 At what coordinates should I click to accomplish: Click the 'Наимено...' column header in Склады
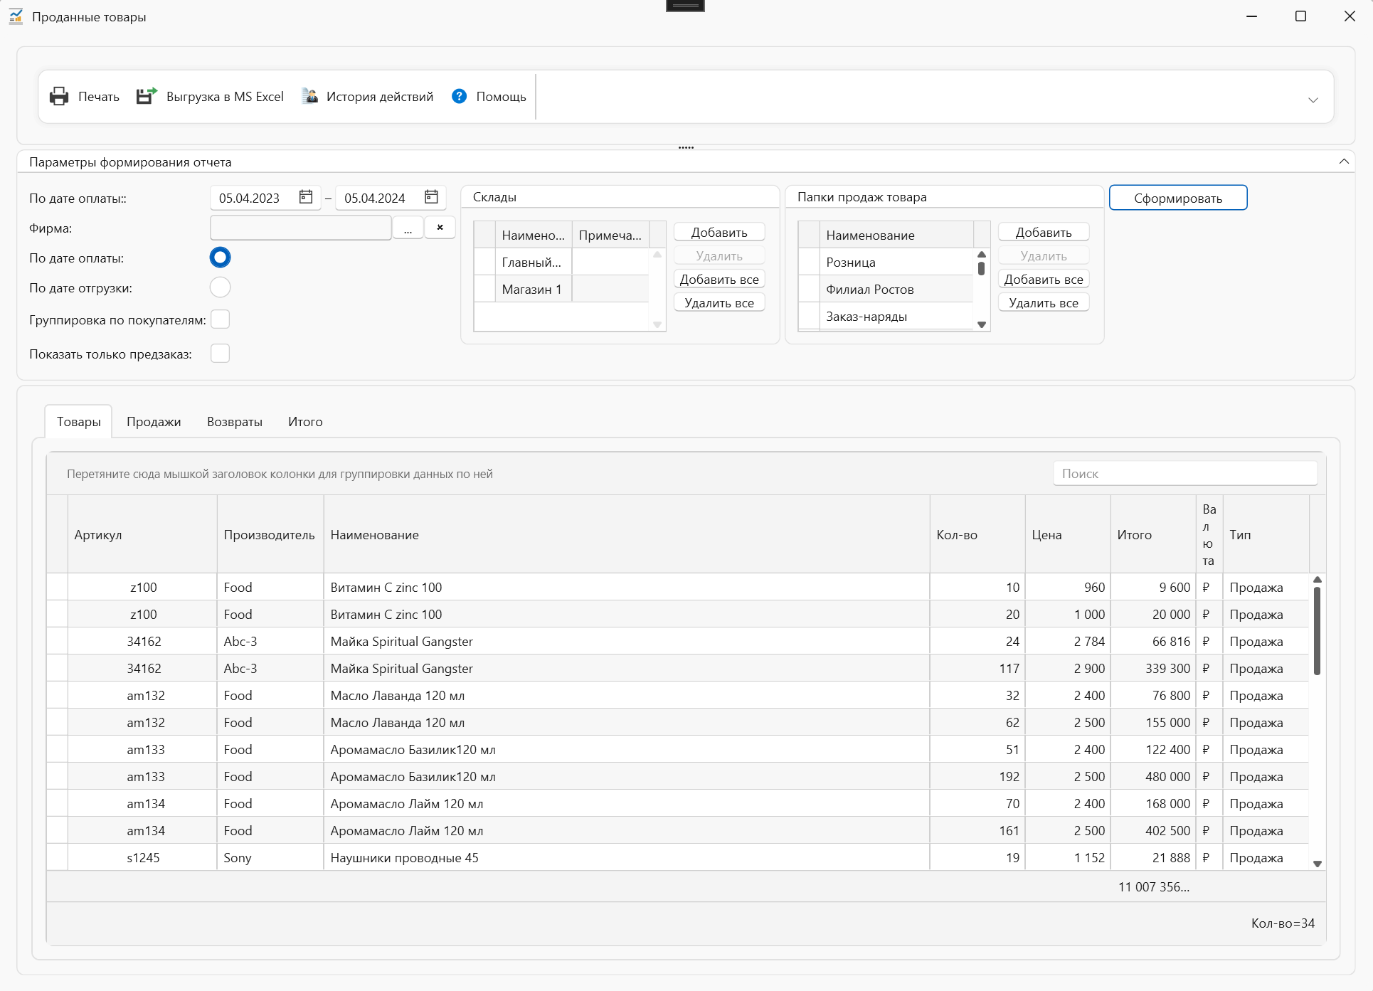pyautogui.click(x=534, y=235)
